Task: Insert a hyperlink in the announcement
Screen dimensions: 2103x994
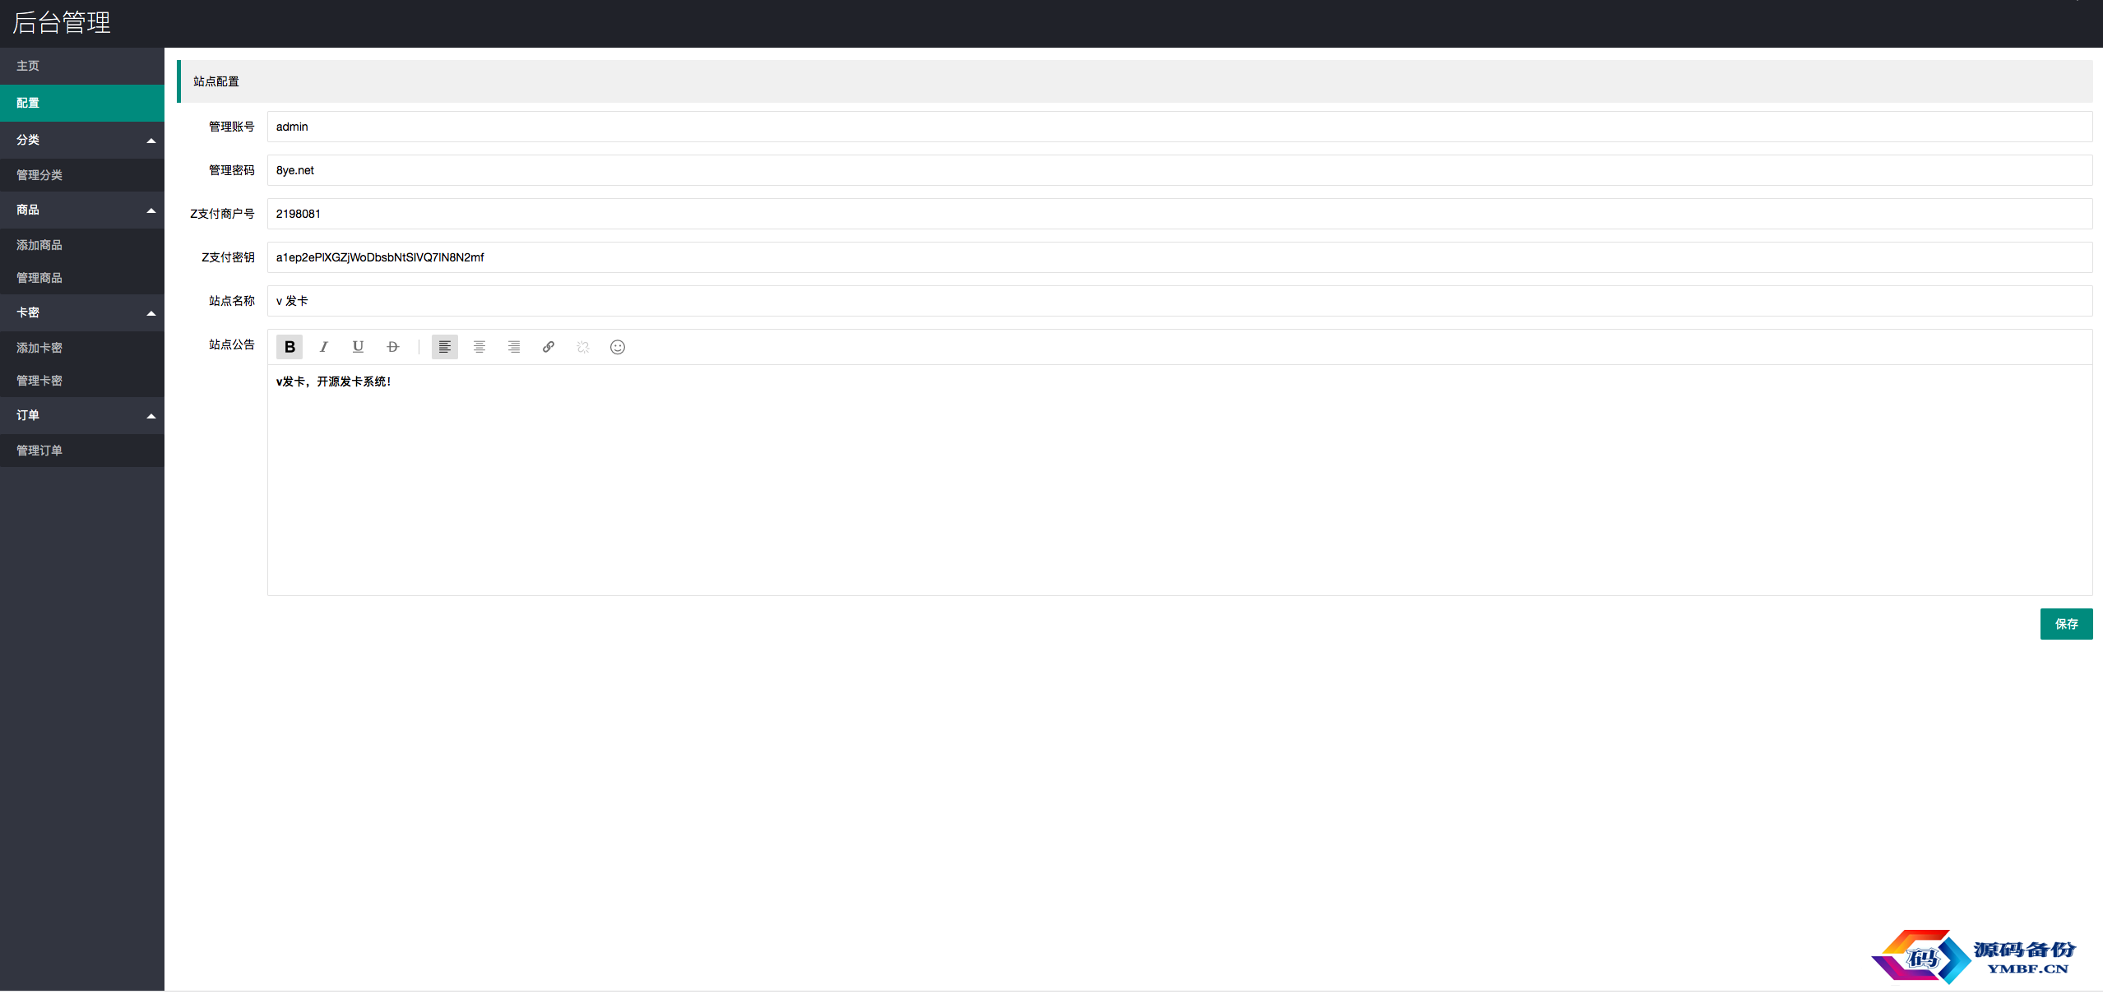Action: point(549,347)
